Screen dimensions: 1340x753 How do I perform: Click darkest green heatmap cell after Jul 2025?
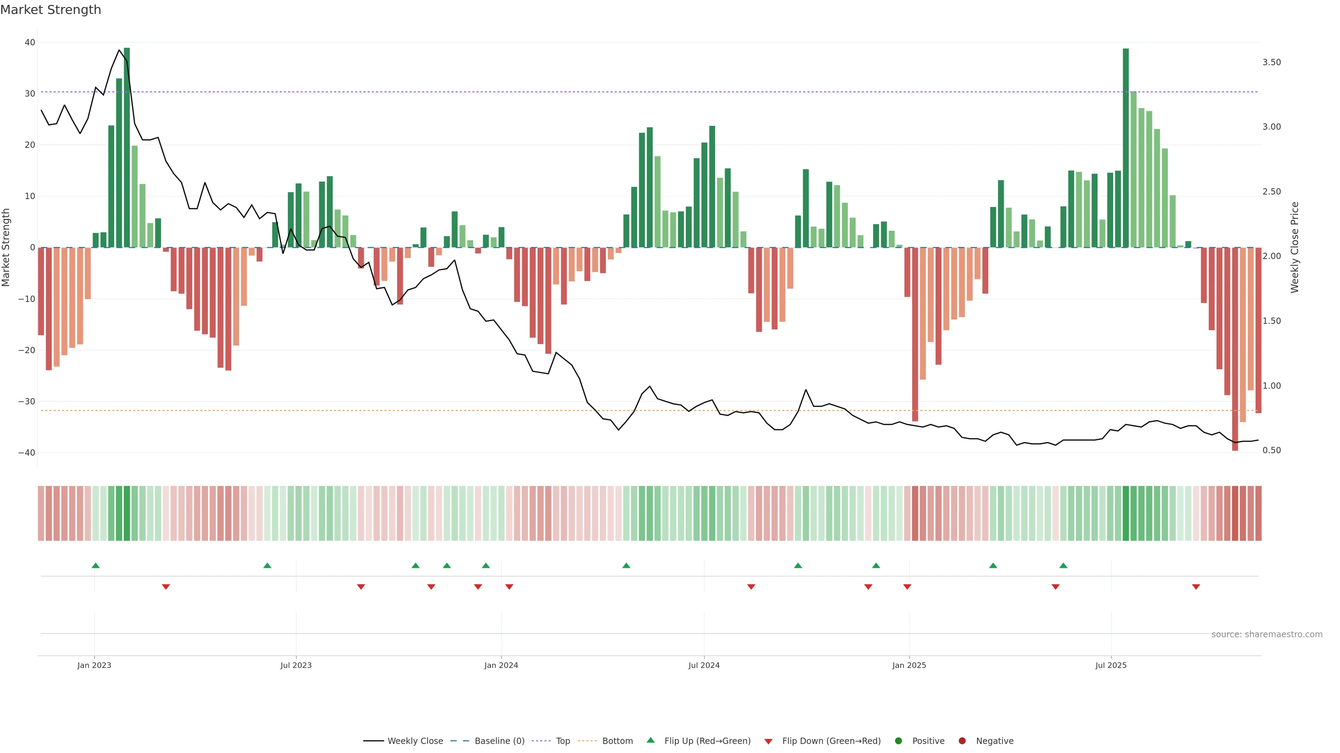click(x=1126, y=513)
